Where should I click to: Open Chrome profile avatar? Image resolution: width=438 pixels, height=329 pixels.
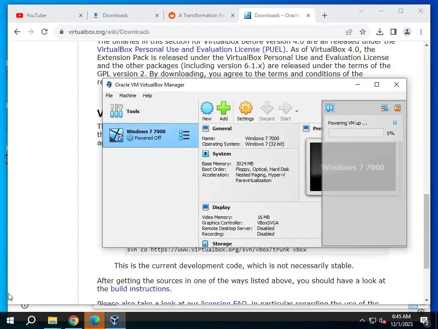(407, 32)
